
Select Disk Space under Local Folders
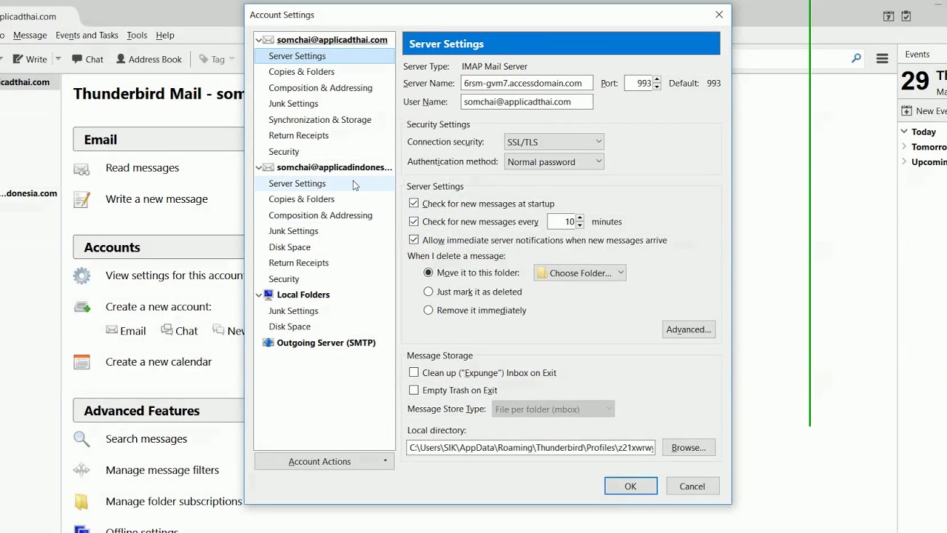[289, 326]
